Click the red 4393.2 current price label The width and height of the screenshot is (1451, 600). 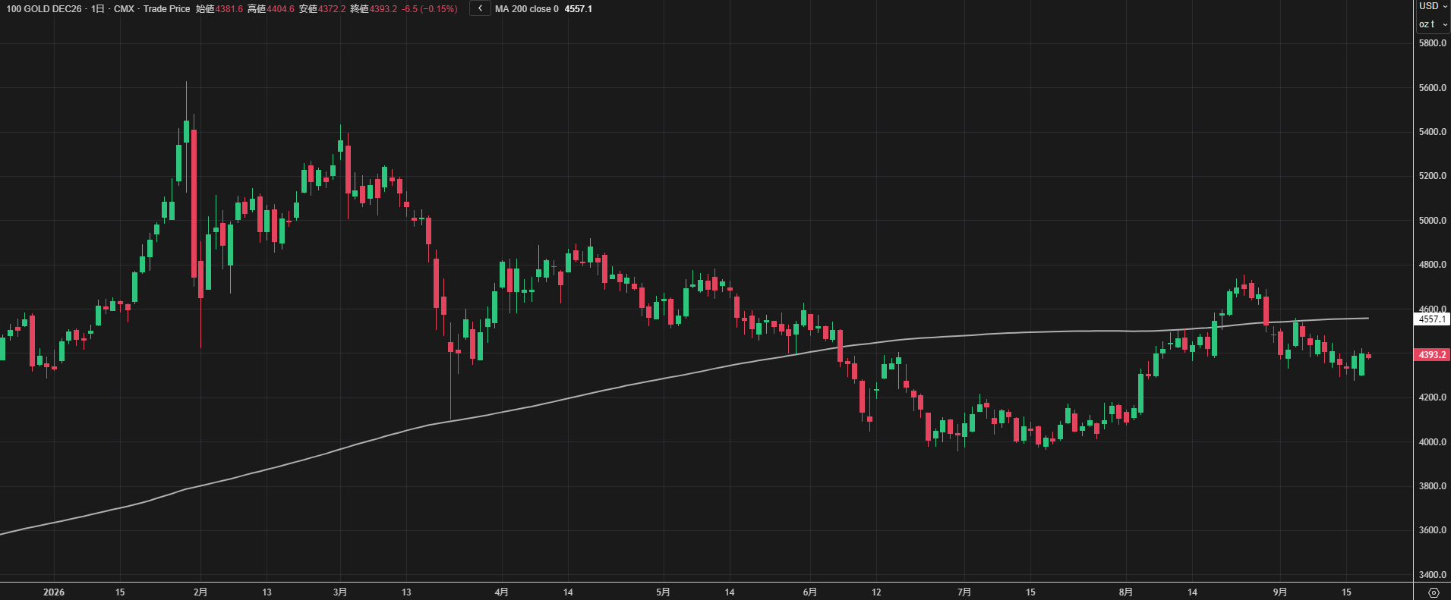pyautogui.click(x=1432, y=355)
